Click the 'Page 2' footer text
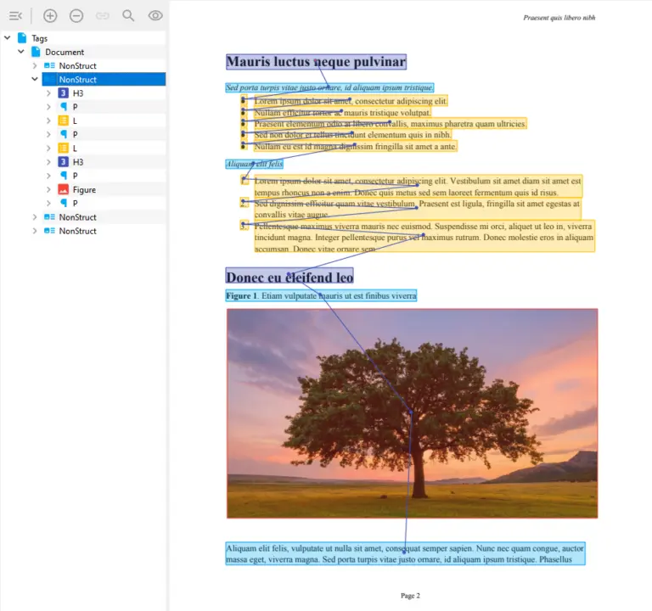Viewport: 652px width, 611px height. pos(410,595)
